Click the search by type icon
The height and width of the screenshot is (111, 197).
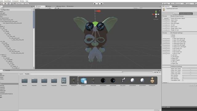tap(155, 72)
